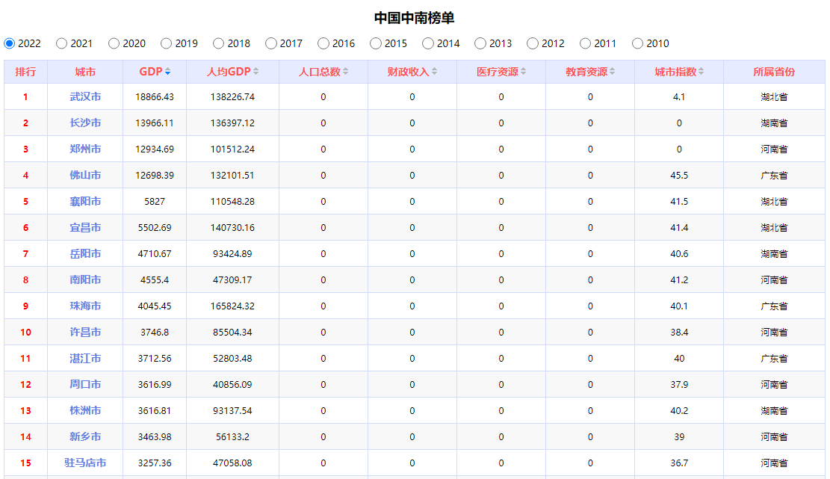Viewport: 830px width, 479px height.
Task: Click the GDP column sort icon
Action: coord(167,72)
